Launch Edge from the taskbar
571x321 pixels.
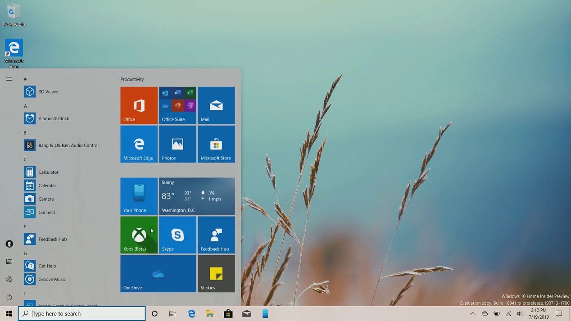[191, 314]
